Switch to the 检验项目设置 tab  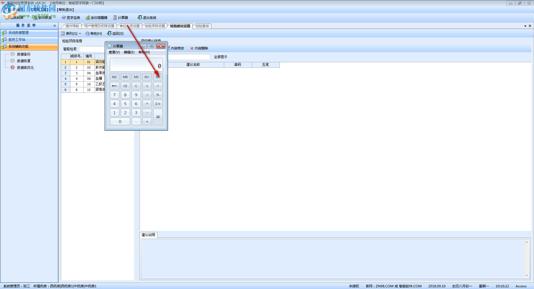pos(155,26)
